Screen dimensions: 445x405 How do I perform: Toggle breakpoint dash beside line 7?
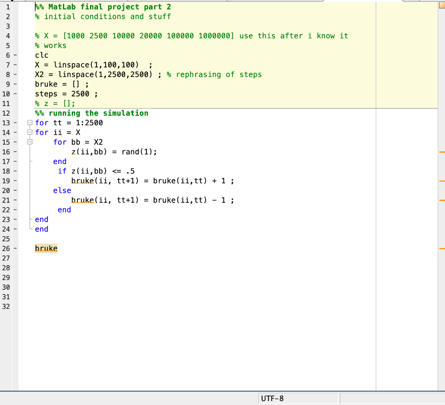pyautogui.click(x=15, y=65)
